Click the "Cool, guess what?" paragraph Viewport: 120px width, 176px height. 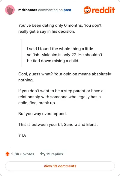point(64,77)
